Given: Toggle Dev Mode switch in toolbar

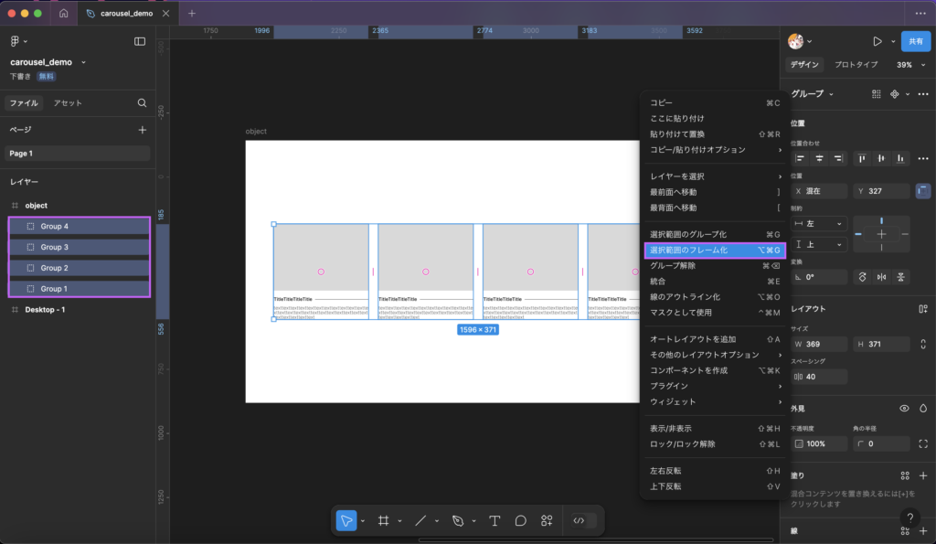Looking at the screenshot, I should (584, 521).
